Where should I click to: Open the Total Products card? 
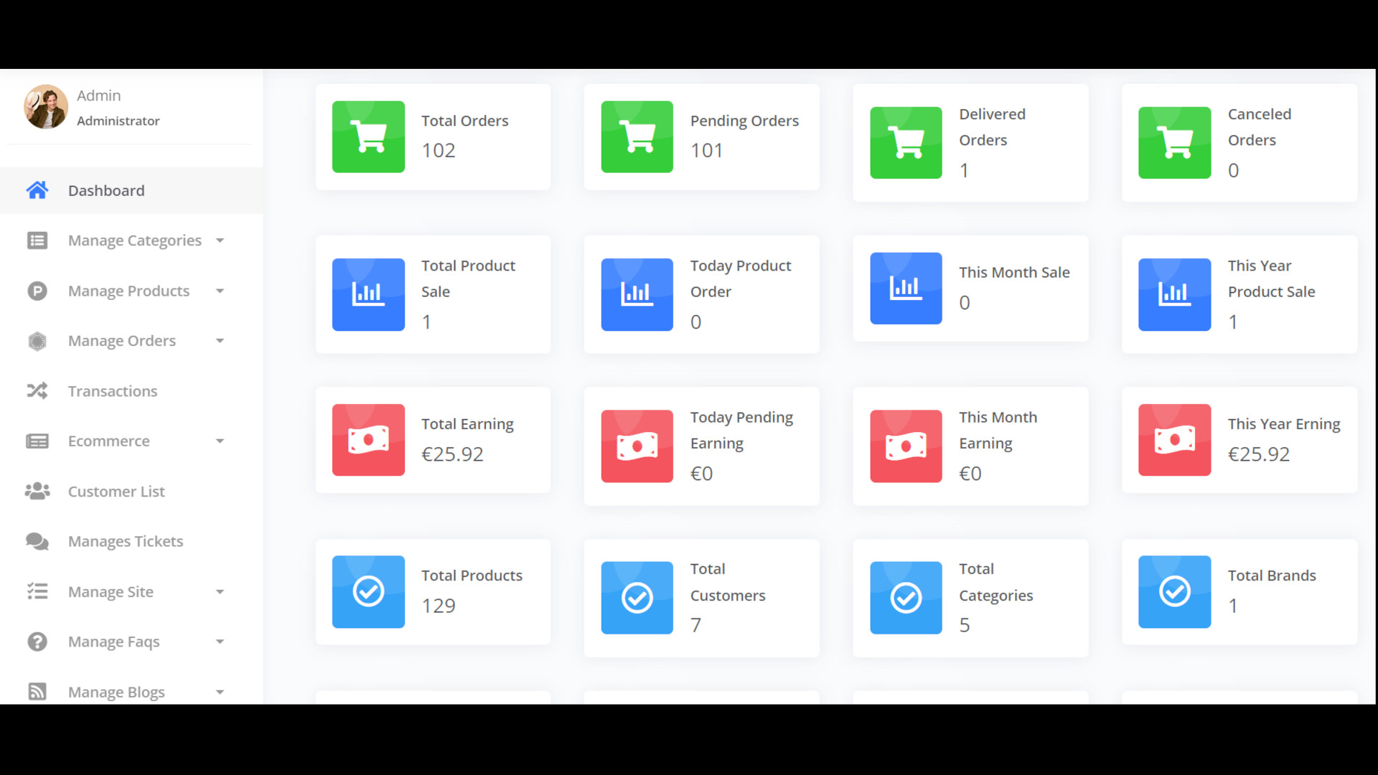pyautogui.click(x=433, y=592)
